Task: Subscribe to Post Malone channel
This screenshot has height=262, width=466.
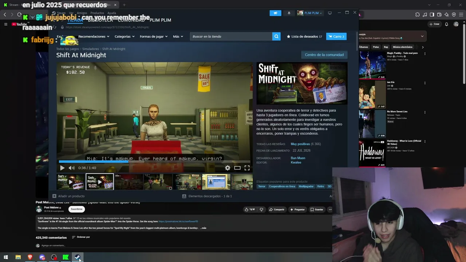Action: [x=76, y=209]
